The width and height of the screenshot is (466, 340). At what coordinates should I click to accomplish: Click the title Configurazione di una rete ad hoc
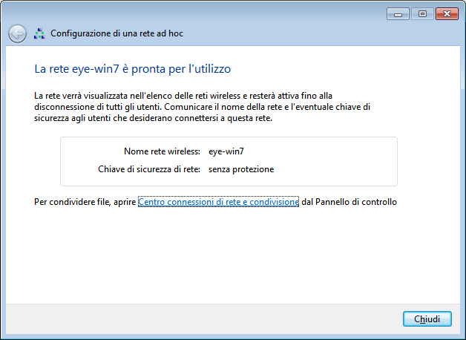[116, 33]
